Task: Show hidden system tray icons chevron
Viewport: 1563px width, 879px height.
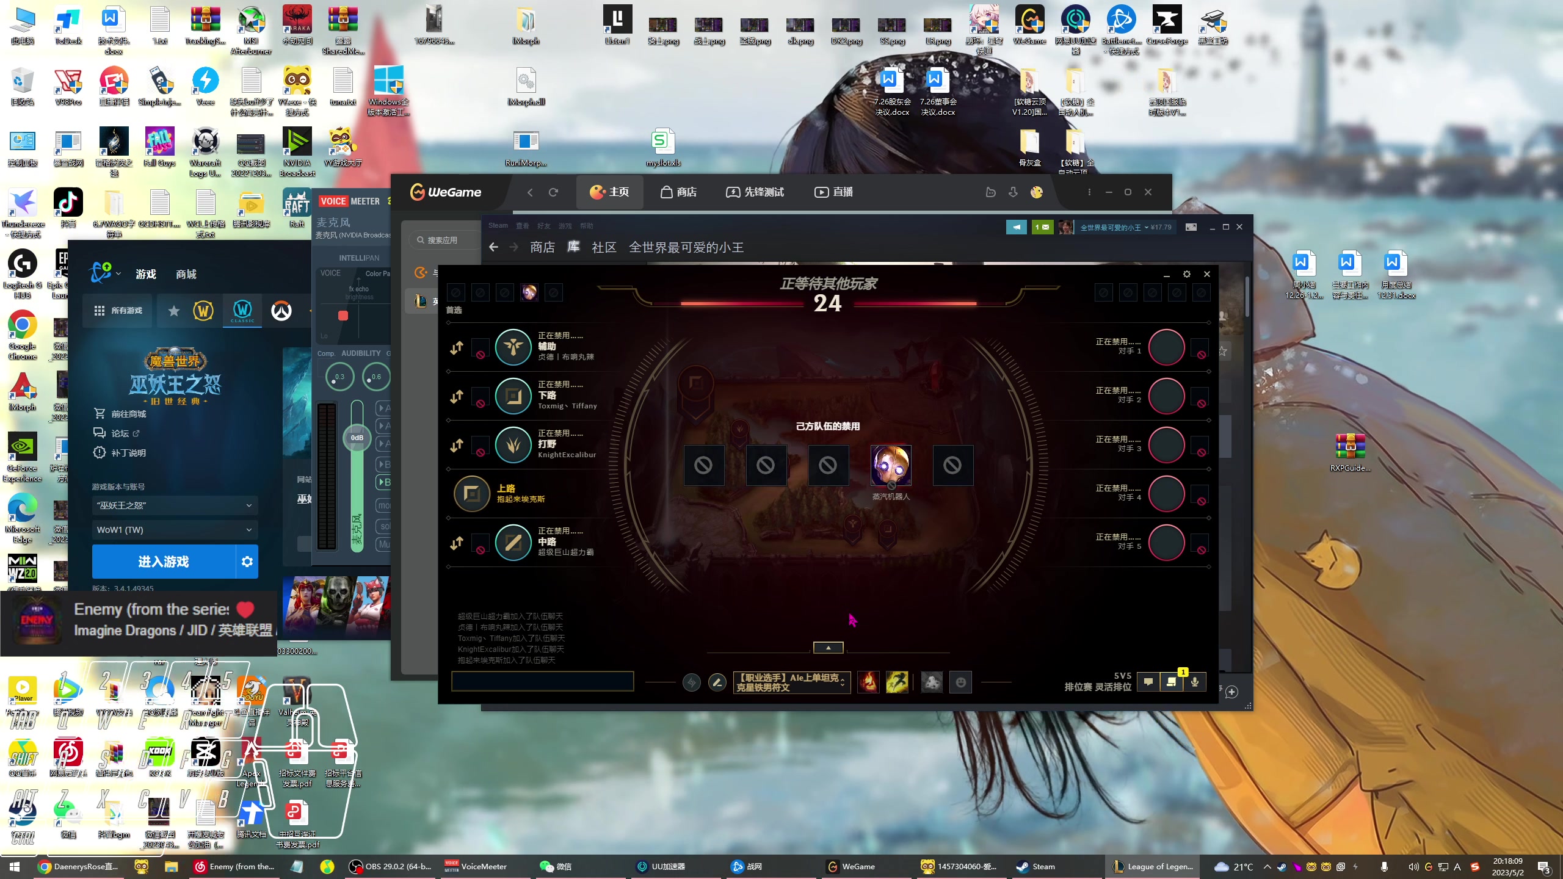Action: (1267, 867)
